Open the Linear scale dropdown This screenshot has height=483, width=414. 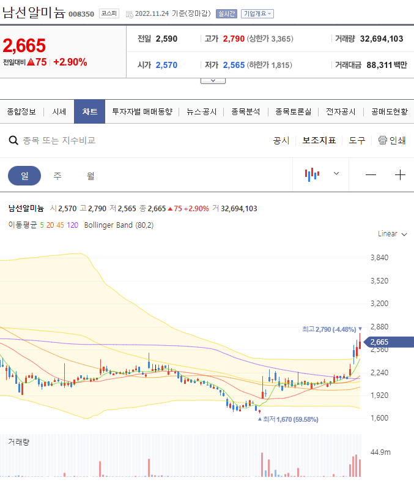393,234
